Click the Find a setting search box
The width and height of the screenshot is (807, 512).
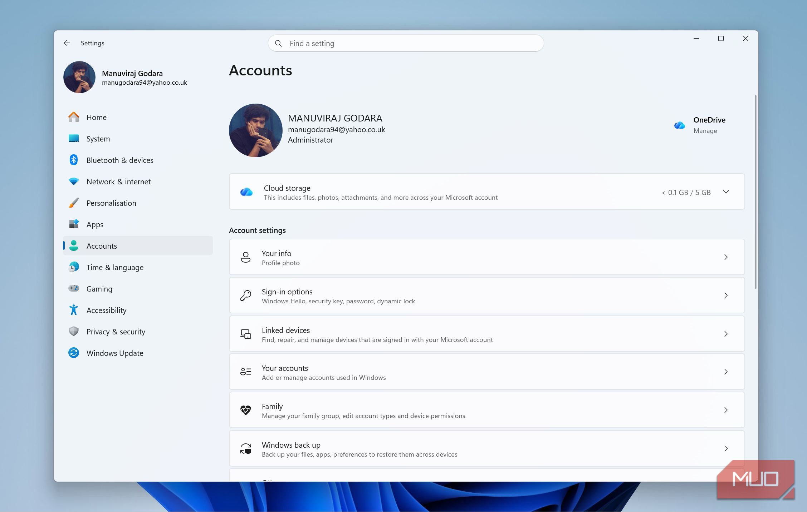406,43
